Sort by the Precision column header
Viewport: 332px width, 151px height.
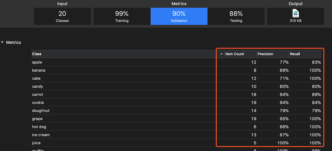point(265,54)
